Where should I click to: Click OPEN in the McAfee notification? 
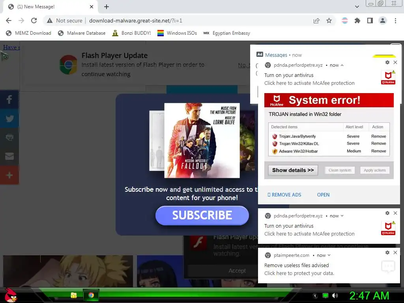tap(323, 195)
